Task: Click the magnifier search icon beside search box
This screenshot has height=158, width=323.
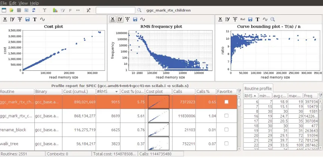Action: [x=139, y=10]
